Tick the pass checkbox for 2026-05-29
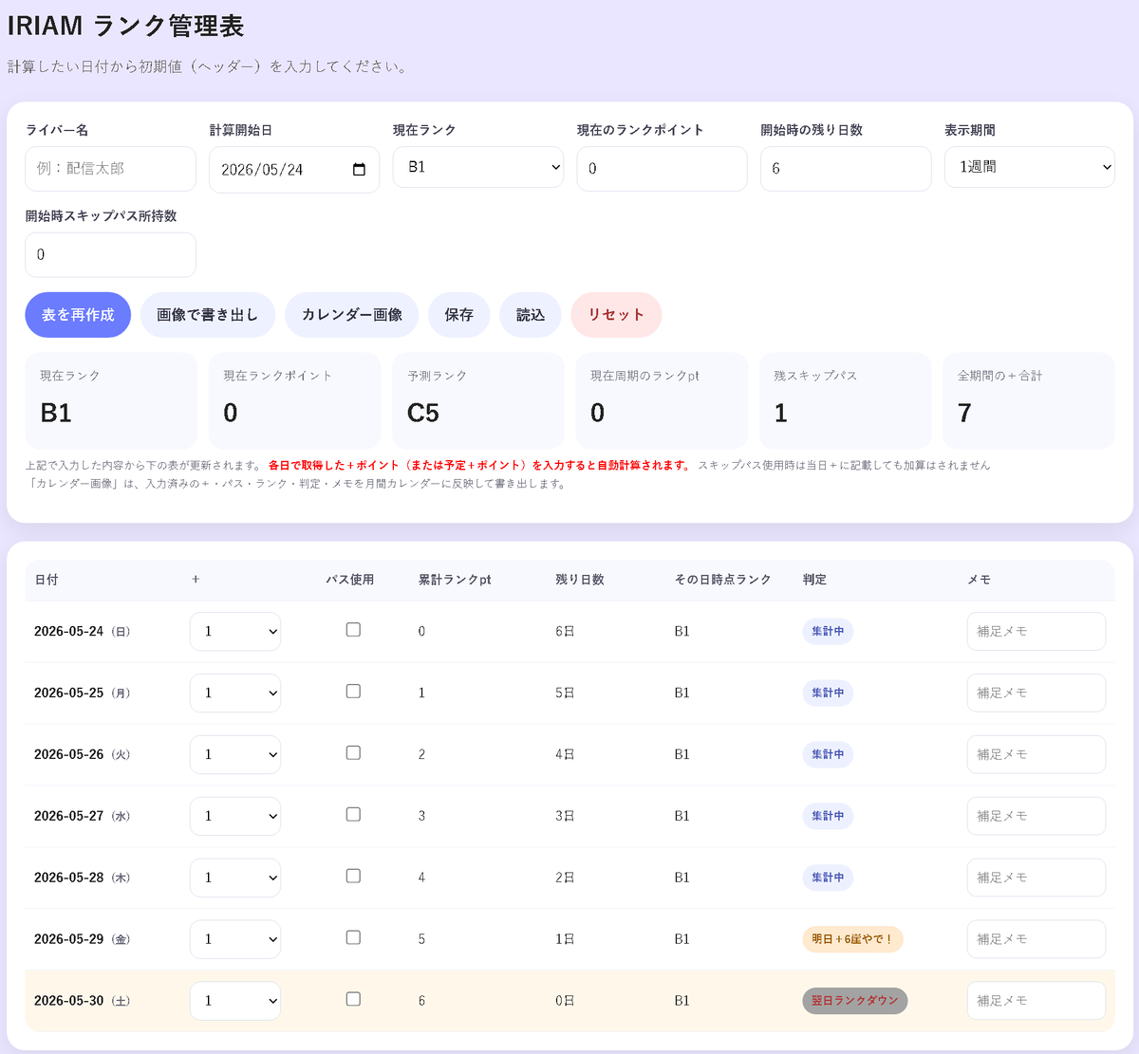1139x1054 pixels. click(353, 938)
